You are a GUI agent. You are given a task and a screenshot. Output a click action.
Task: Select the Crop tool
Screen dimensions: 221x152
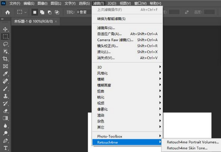6,59
